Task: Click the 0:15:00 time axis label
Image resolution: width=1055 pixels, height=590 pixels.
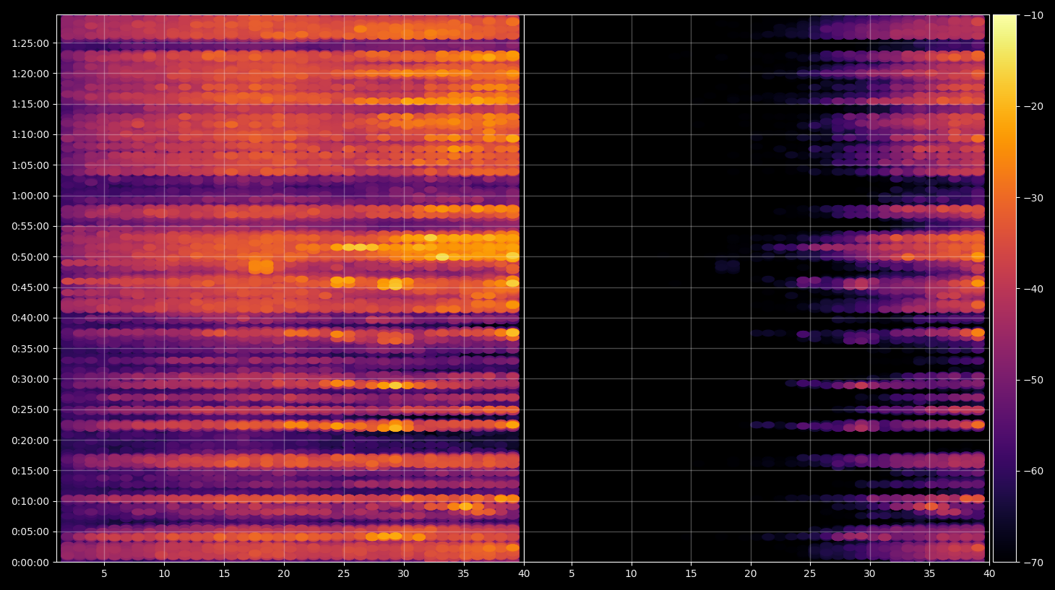Action: pos(30,471)
